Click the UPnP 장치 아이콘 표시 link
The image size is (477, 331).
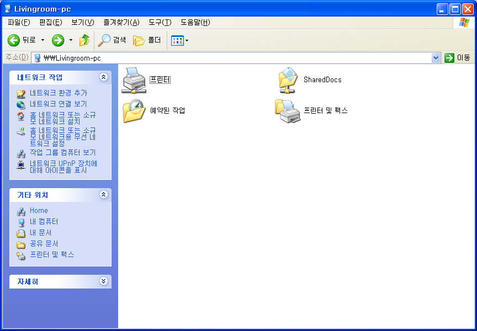tap(63, 167)
